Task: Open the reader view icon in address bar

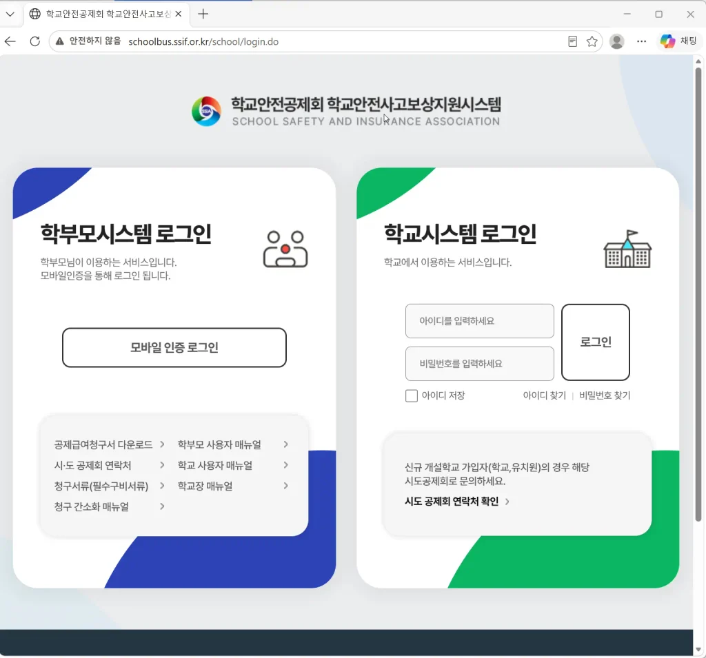Action: click(x=572, y=41)
